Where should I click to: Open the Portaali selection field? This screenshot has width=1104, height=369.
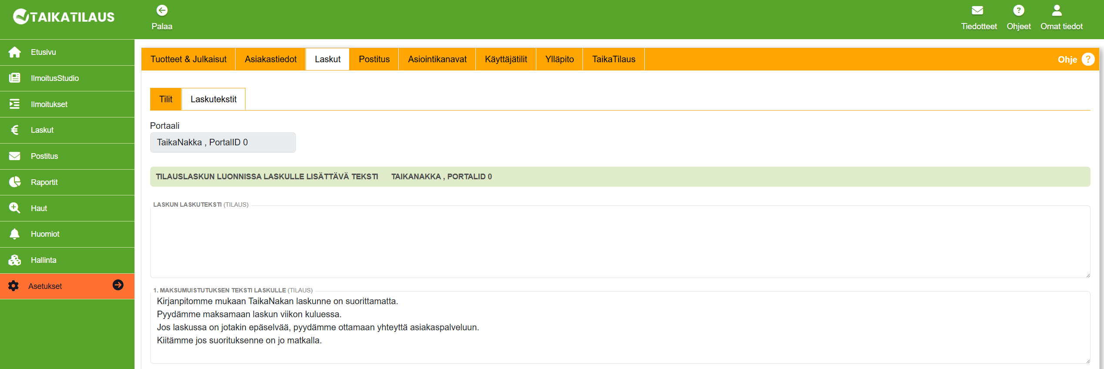(222, 143)
